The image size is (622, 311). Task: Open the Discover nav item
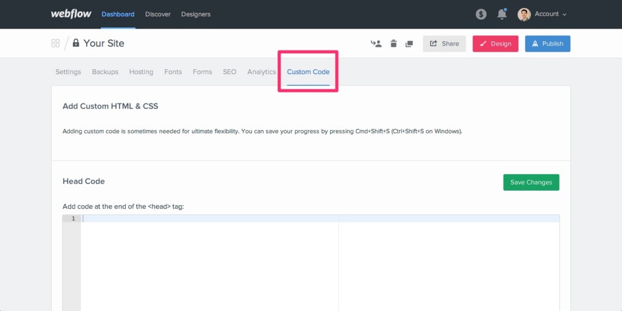tap(158, 15)
